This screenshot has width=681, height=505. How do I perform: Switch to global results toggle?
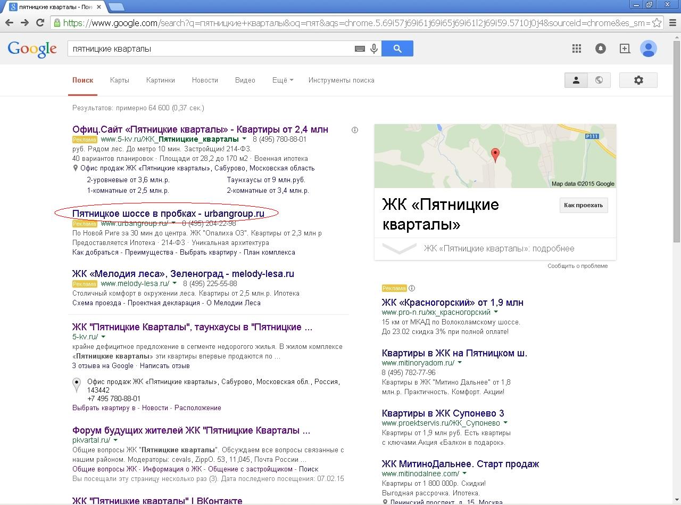(x=599, y=80)
